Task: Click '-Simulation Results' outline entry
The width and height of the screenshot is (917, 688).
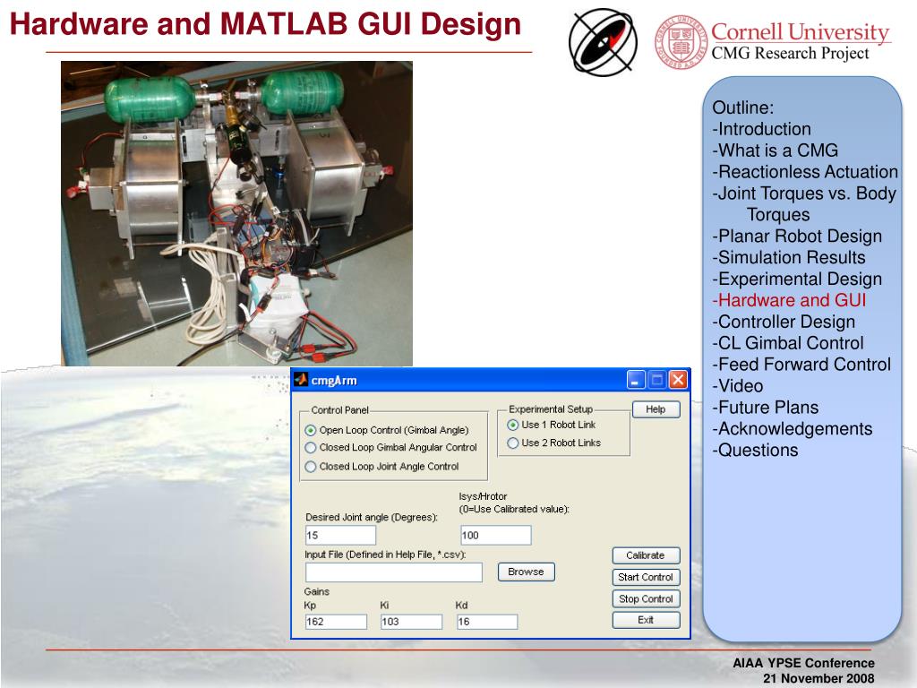Action: [788, 257]
